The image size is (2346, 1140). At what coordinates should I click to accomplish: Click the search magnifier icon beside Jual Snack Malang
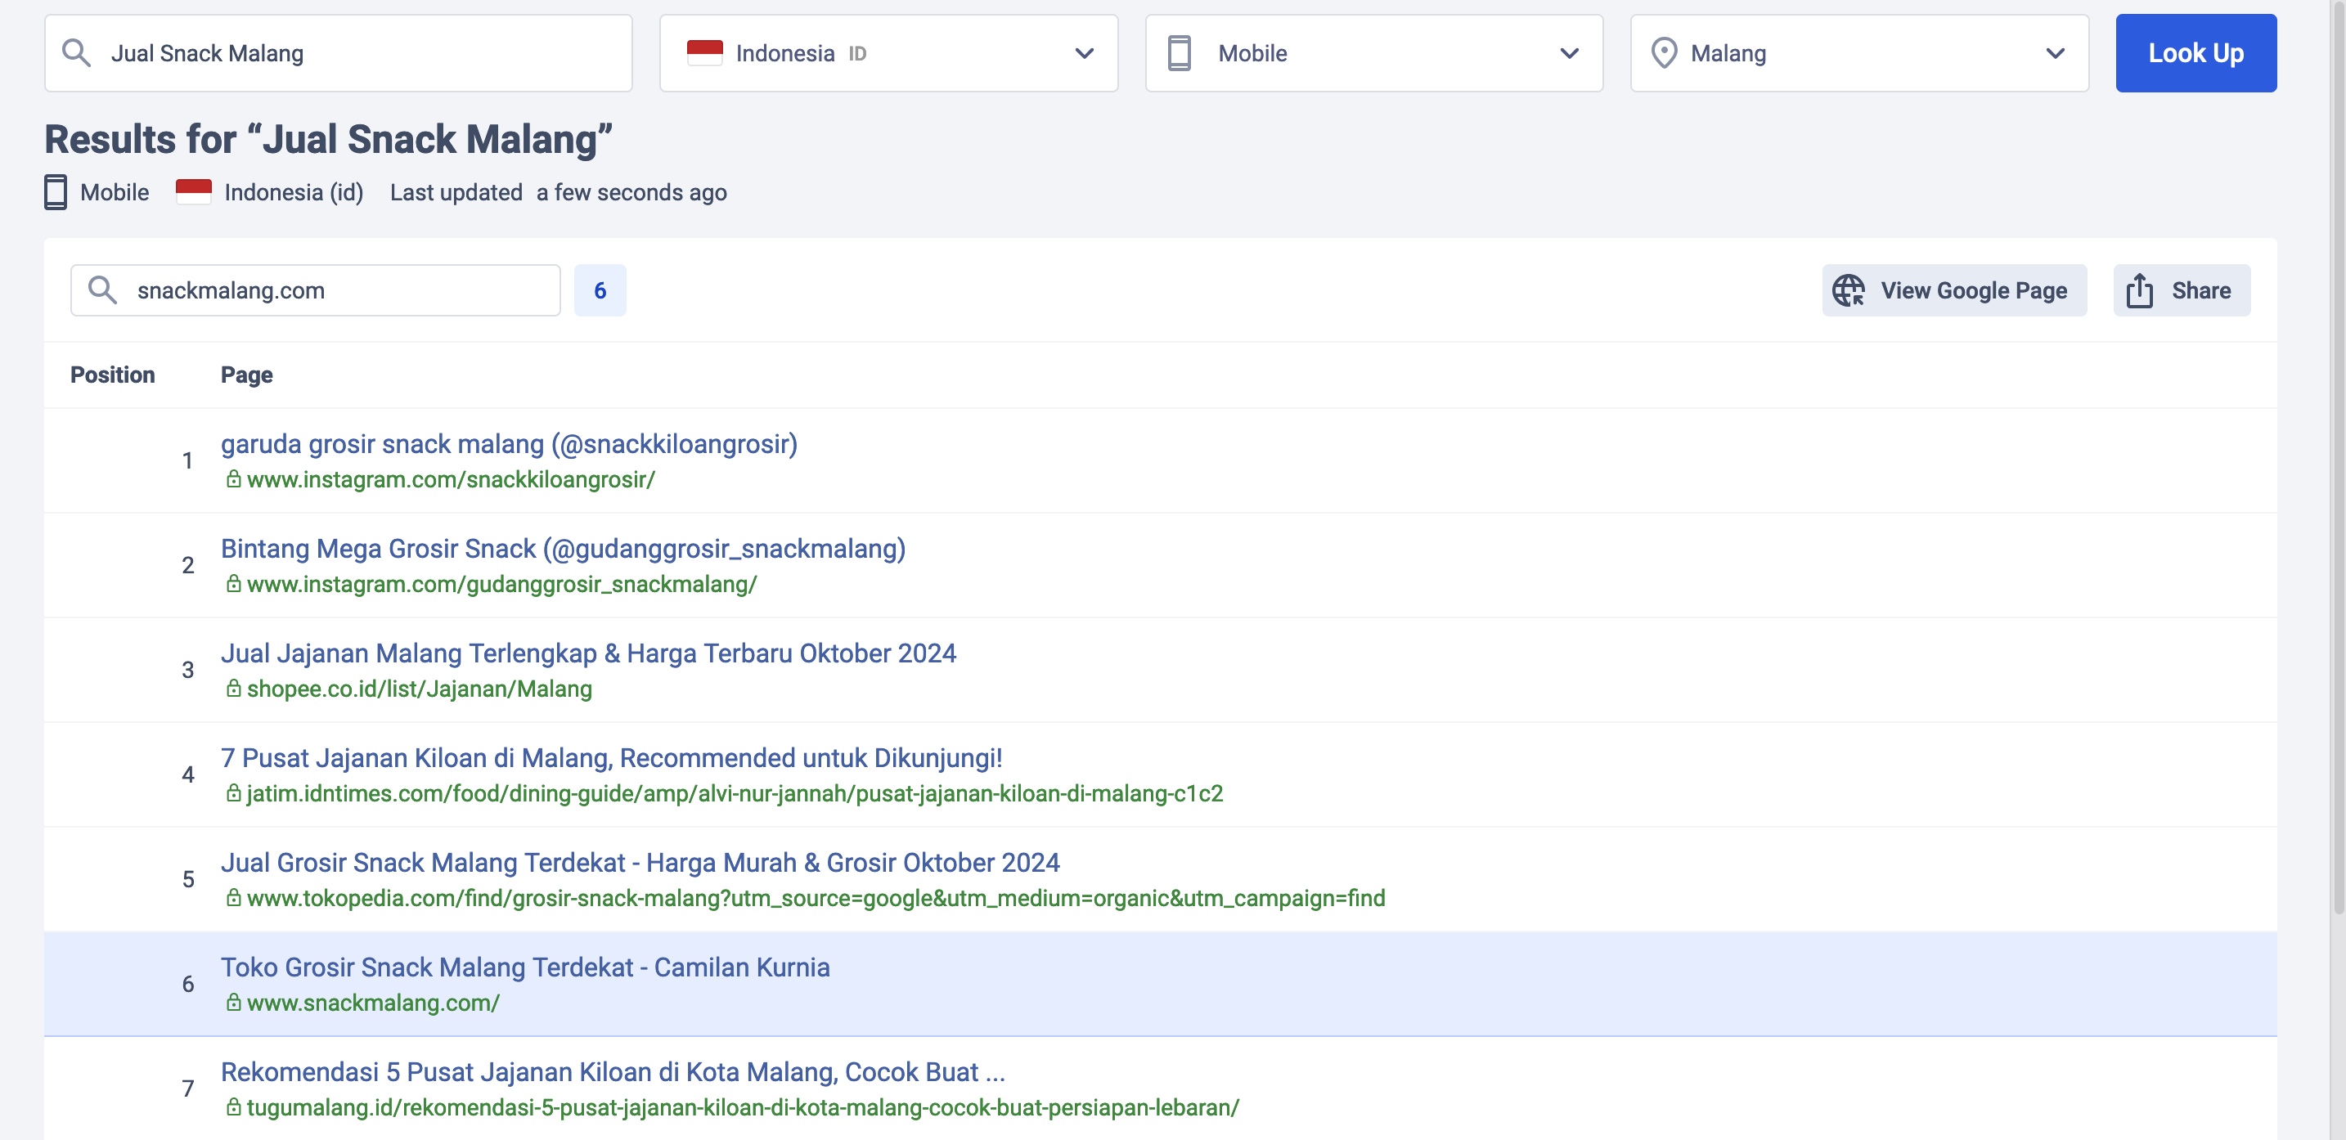point(77,53)
